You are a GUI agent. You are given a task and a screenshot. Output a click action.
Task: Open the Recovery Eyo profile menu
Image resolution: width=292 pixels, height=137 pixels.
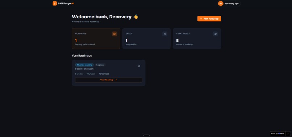[x=229, y=4]
